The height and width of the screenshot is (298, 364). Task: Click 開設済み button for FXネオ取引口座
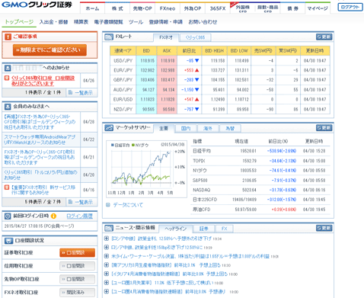coord(78,292)
